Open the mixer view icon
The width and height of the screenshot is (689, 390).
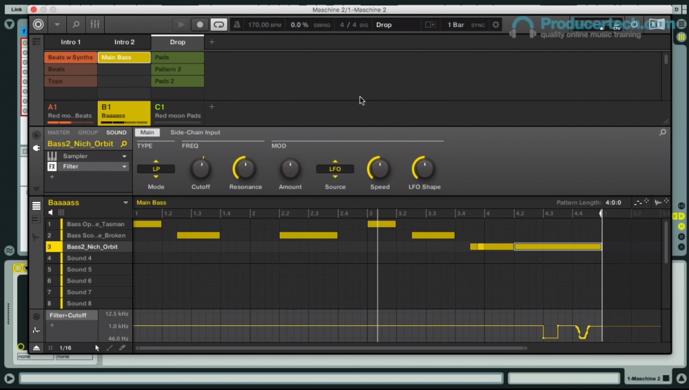coord(95,25)
